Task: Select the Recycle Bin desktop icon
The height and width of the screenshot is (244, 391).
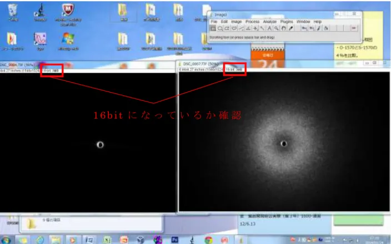Action: pos(13,13)
